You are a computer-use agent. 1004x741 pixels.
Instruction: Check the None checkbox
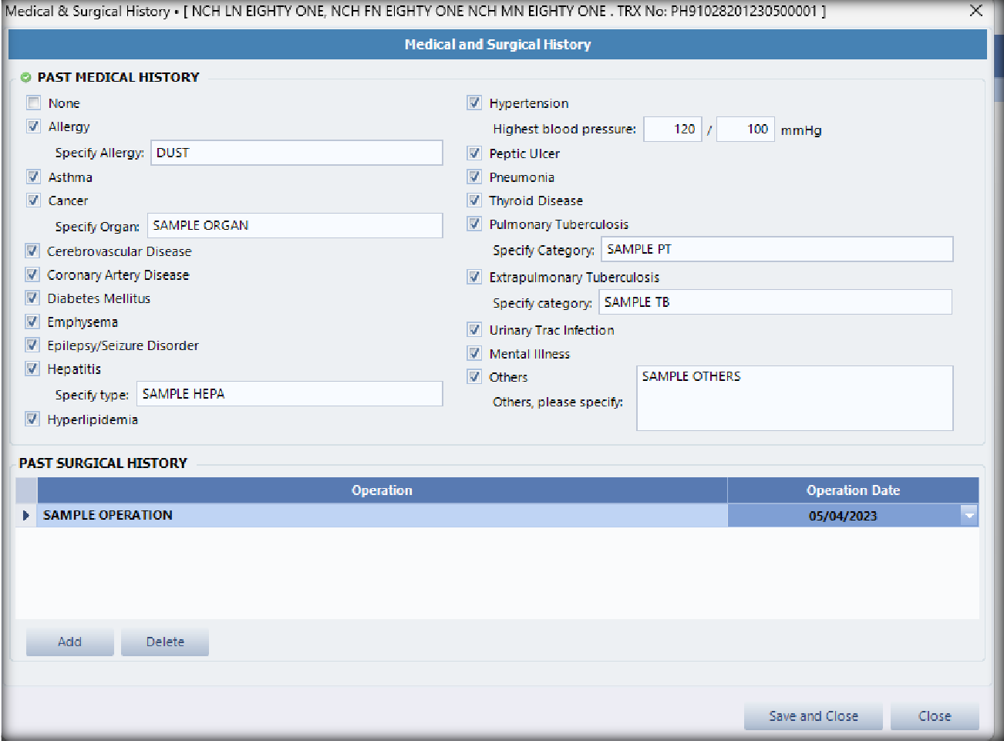pyautogui.click(x=33, y=103)
